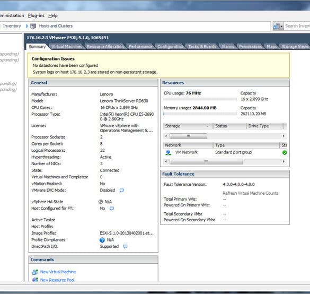
Task: Click the Host Configured for FT info bubble
Action: coord(112,209)
